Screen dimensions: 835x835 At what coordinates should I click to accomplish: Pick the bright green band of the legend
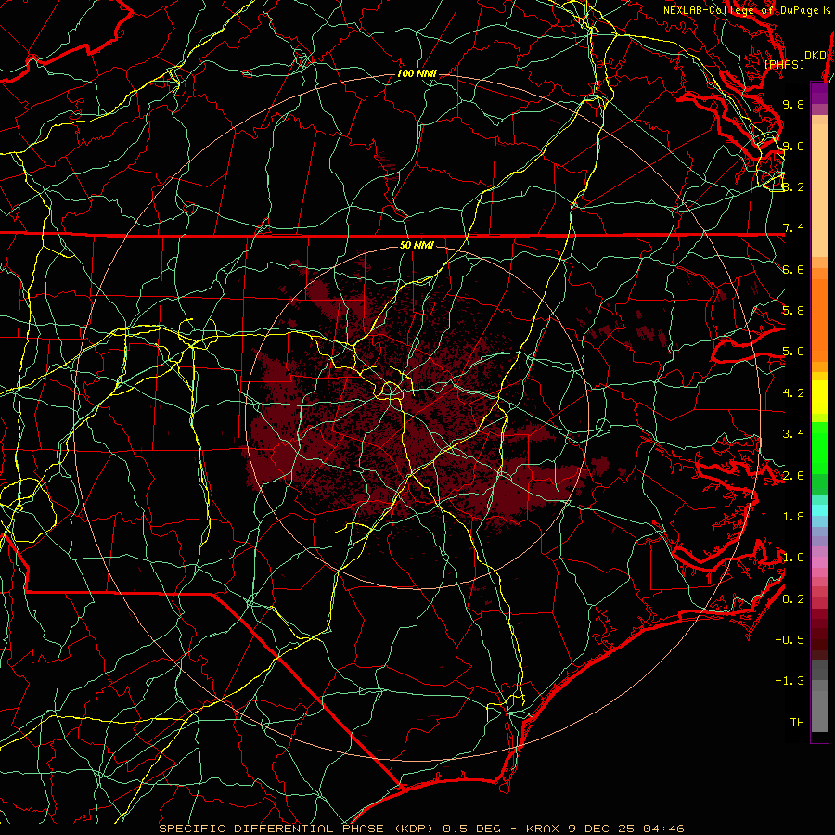point(819,447)
